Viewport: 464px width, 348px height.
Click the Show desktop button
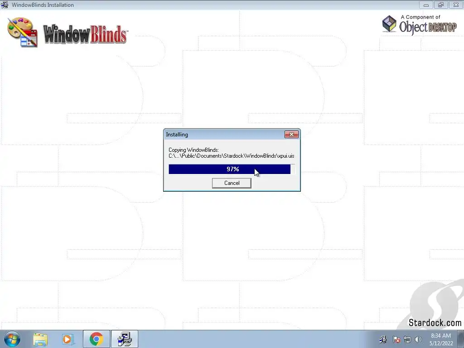(461, 339)
